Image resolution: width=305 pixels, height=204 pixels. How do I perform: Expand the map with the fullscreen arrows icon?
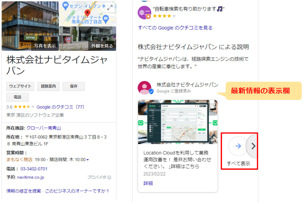110,8
